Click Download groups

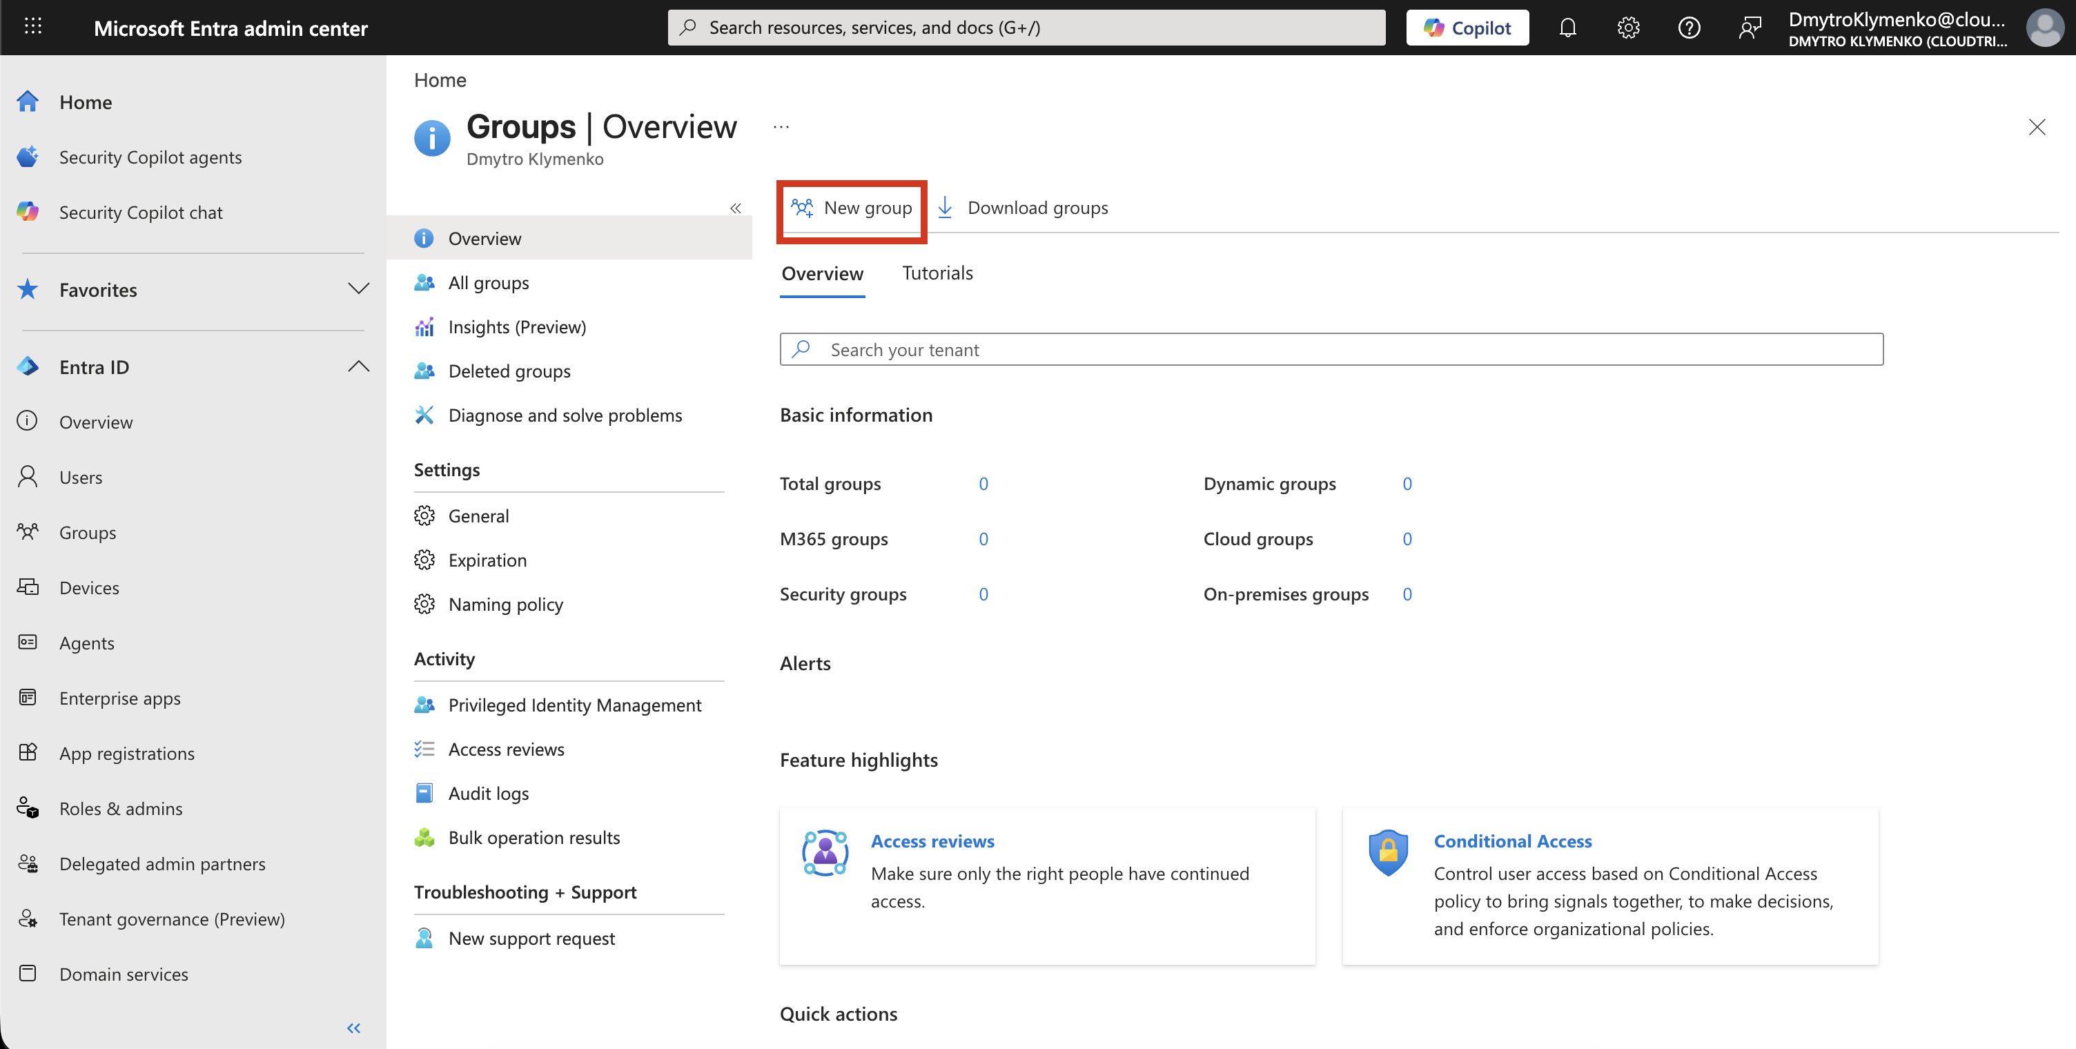[1024, 208]
